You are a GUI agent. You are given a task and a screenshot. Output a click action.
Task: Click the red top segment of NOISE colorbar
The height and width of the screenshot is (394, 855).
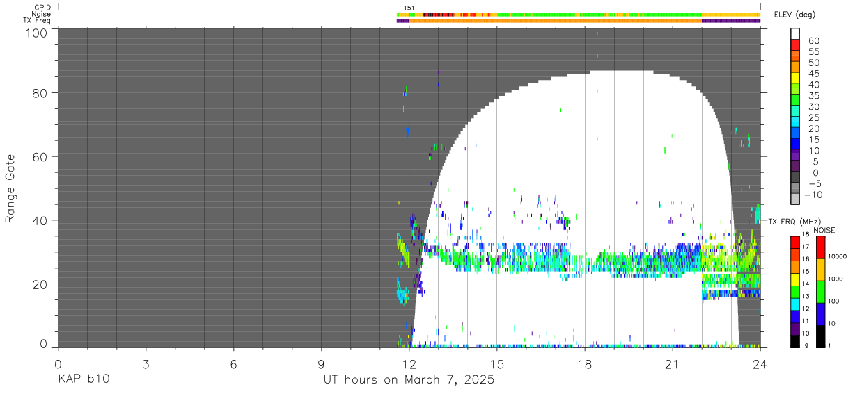click(x=820, y=247)
